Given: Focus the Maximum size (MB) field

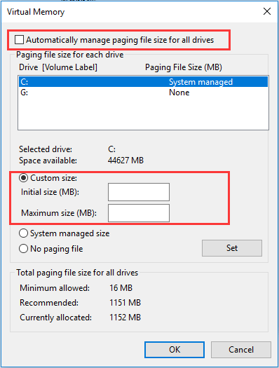Looking at the screenshot, I should [139, 213].
